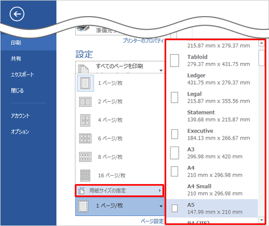The height and width of the screenshot is (226, 269).
Task: Select the Legal paper size
Action: point(213,98)
